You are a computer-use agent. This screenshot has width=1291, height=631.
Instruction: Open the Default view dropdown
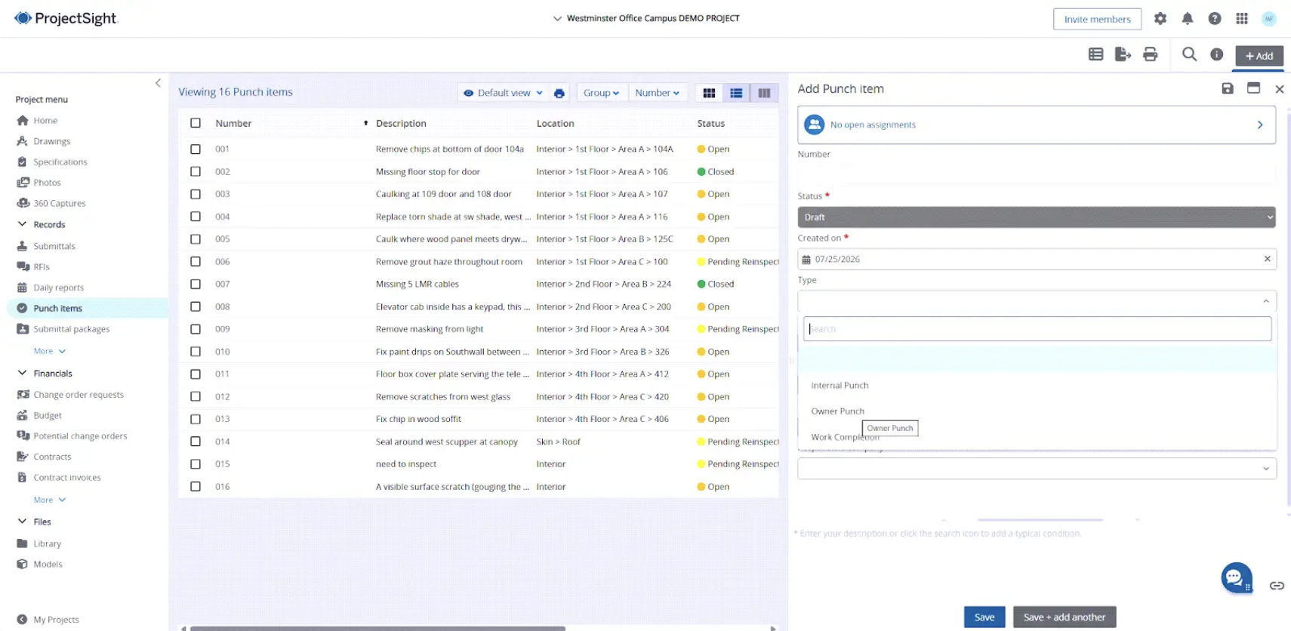(x=503, y=93)
